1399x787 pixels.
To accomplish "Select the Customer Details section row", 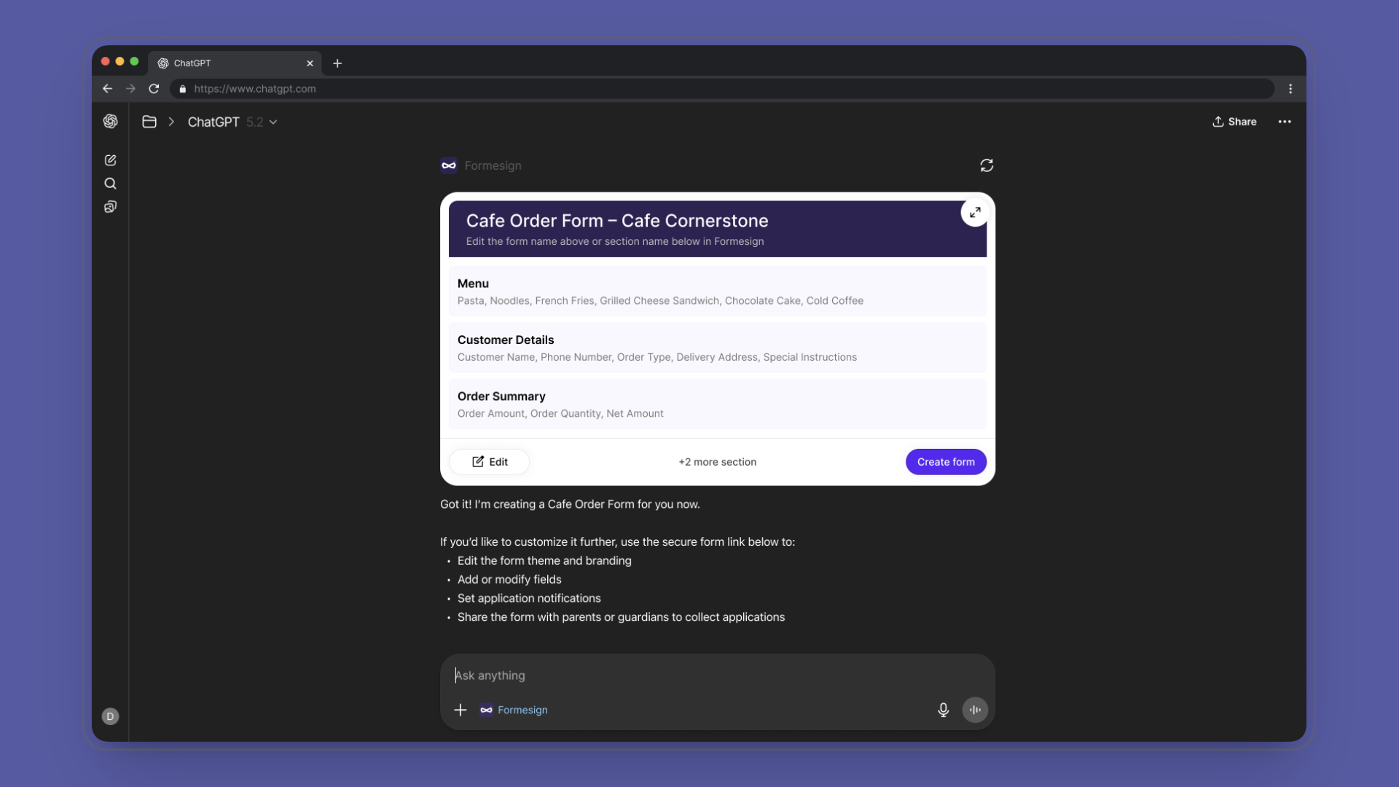I will point(718,348).
